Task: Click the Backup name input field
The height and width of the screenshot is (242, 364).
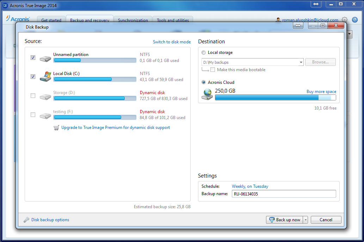Action: 284,194
